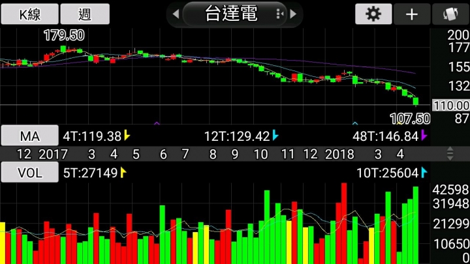Open the K線 chart type selector
Image resolution: width=470 pixels, height=264 pixels.
pos(29,14)
